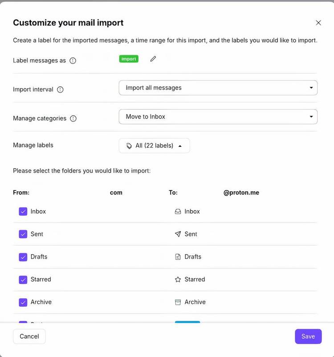Open the Import all messages dropdown
Screen dimensions: 334x357
pyautogui.click(x=218, y=88)
